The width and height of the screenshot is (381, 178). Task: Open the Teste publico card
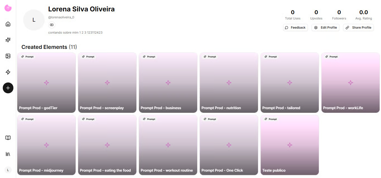[x=290, y=145]
